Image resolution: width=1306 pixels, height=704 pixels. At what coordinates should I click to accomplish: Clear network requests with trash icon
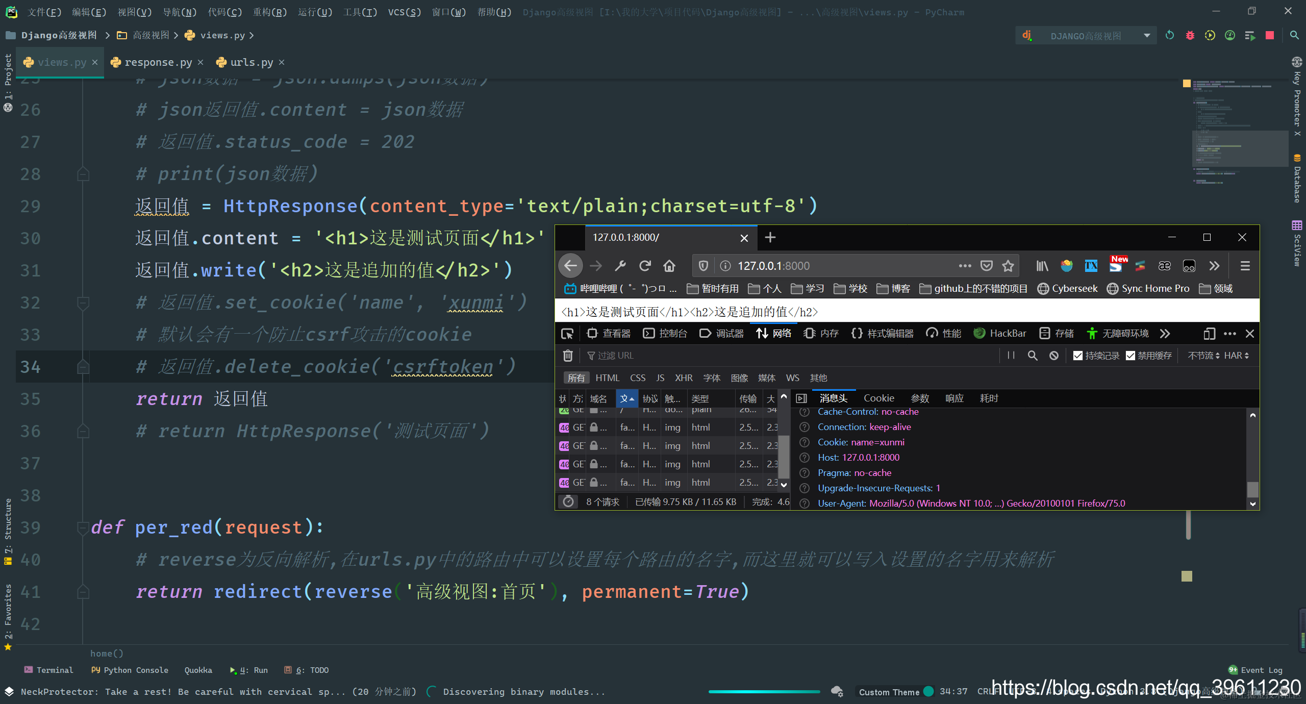point(568,356)
